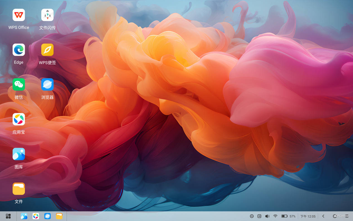This screenshot has width=353, height=221.
Task: Open the 文件 folder icon on the desktop
Action: [19, 189]
